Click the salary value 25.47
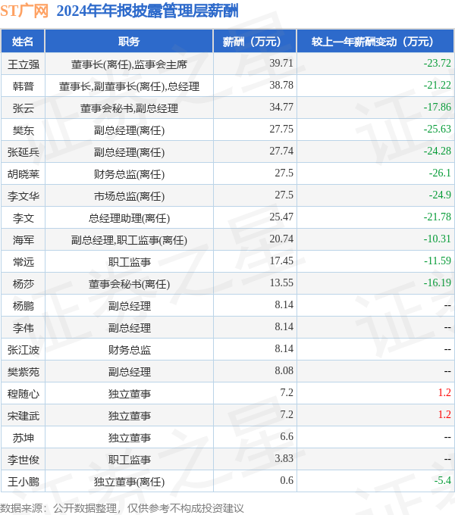 coord(281,217)
